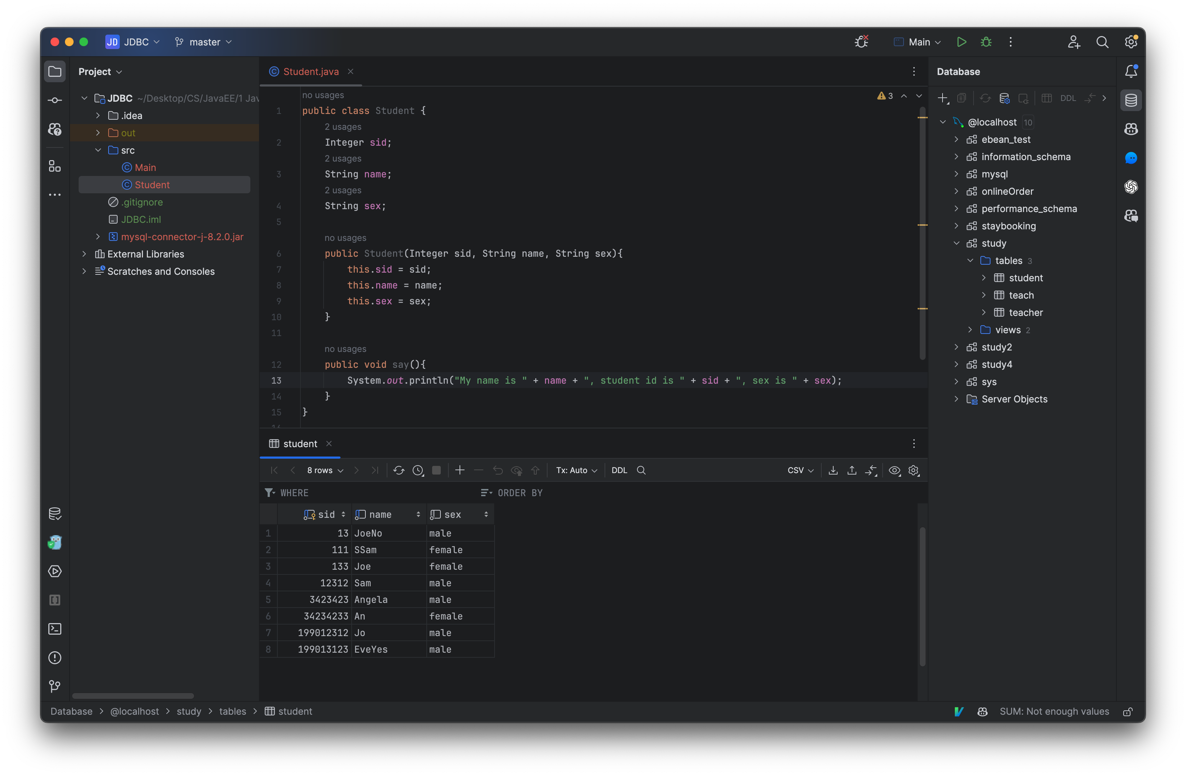
Task: Click the database search magnifier icon
Action: click(641, 470)
